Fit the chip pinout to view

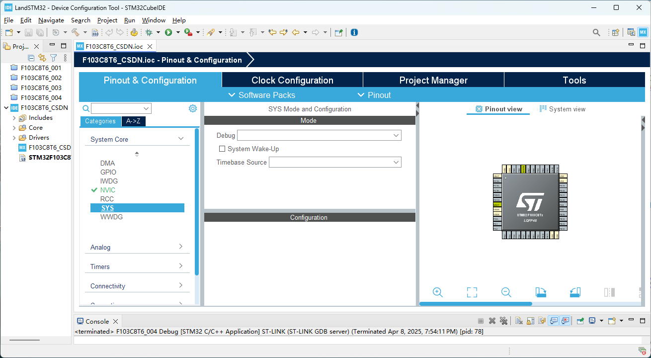[x=472, y=292]
